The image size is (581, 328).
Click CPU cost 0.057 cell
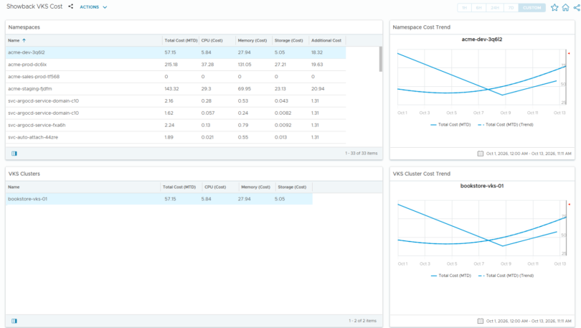click(208, 113)
